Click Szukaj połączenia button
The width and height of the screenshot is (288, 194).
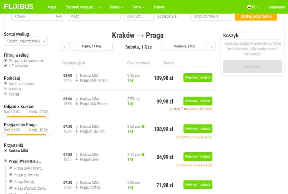256,17
